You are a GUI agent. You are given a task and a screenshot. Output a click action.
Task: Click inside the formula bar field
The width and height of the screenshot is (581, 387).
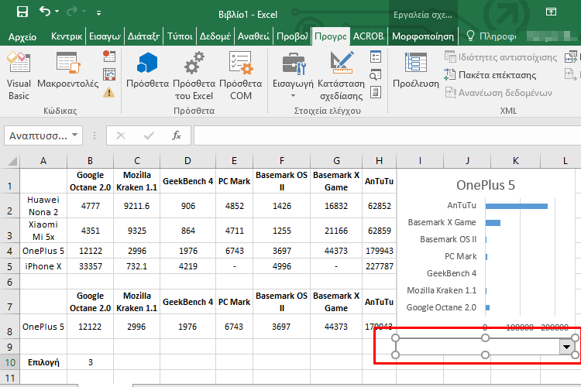(x=387, y=135)
